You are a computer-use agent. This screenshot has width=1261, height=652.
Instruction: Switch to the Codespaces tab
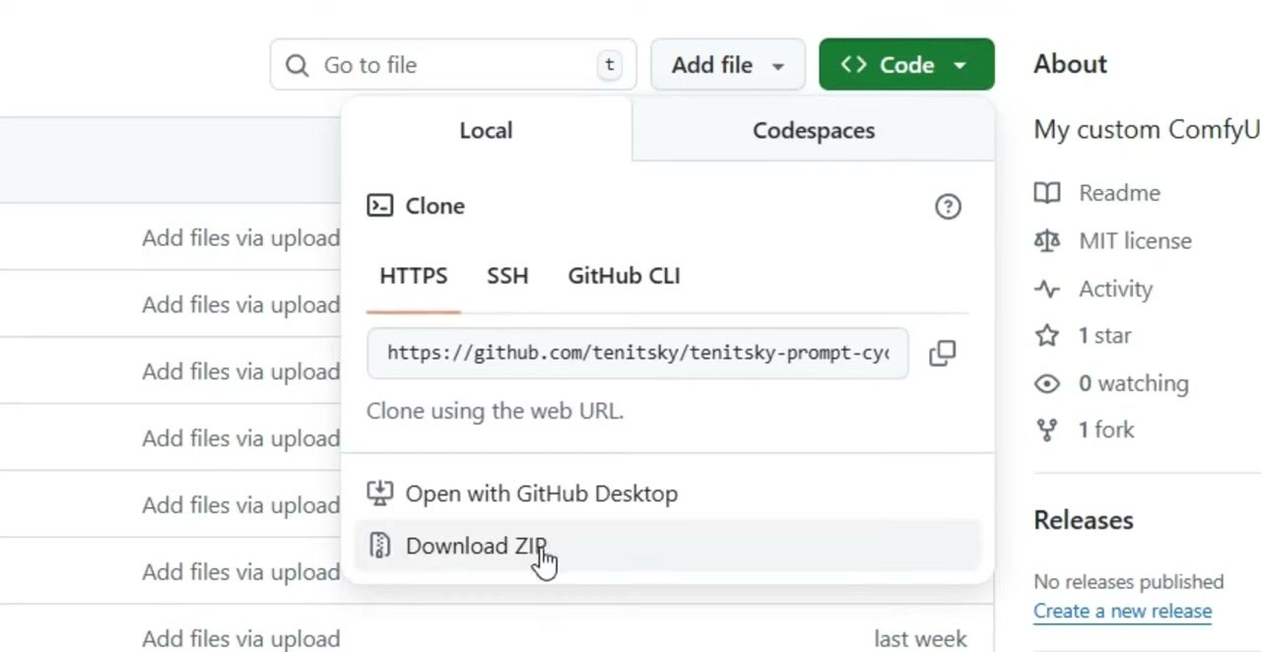click(x=814, y=130)
